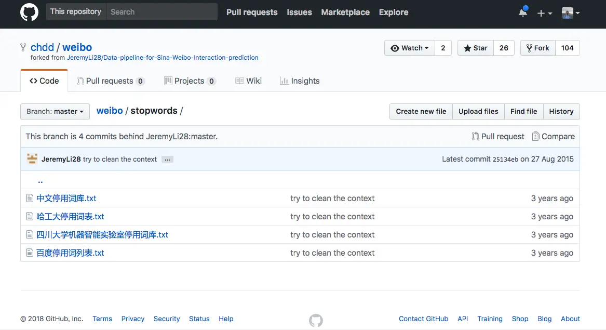This screenshot has height=330, width=606.
Task: Star the weibo repository
Action: tap(475, 48)
